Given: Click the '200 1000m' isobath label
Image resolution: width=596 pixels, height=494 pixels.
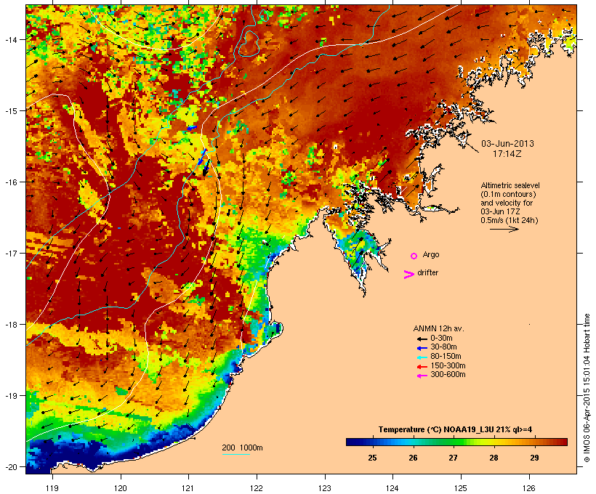Looking at the screenshot, I should click(x=242, y=448).
